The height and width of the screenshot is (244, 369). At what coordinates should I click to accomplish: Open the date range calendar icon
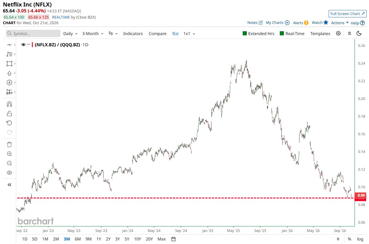(x=173, y=239)
